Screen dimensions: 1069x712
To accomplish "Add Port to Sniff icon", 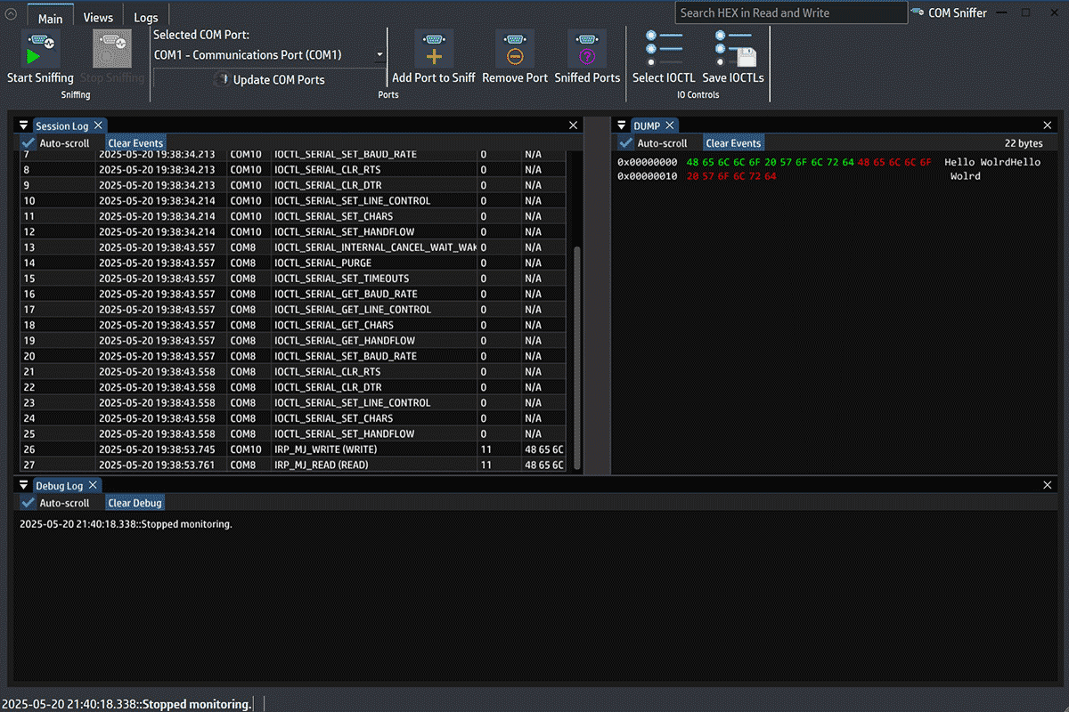I will pyautogui.click(x=434, y=49).
